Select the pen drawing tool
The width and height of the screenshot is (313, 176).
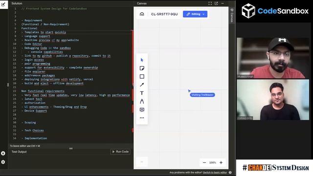(142, 101)
